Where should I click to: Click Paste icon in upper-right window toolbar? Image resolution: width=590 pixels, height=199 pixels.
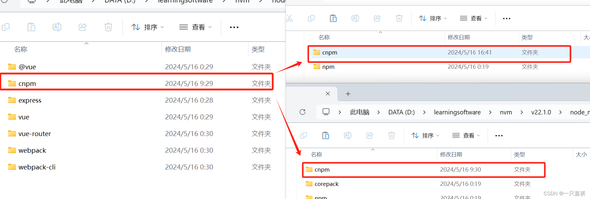[x=333, y=18]
